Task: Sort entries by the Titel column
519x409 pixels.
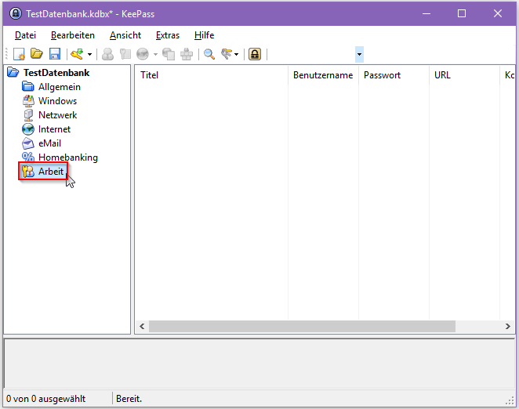Action: tap(211, 75)
